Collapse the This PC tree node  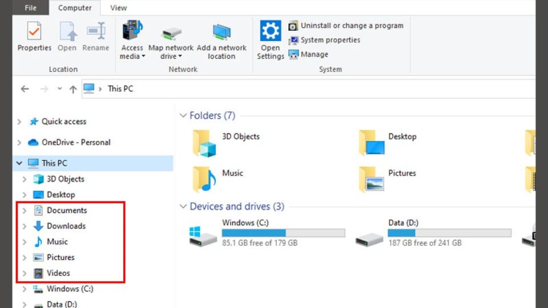click(x=19, y=163)
